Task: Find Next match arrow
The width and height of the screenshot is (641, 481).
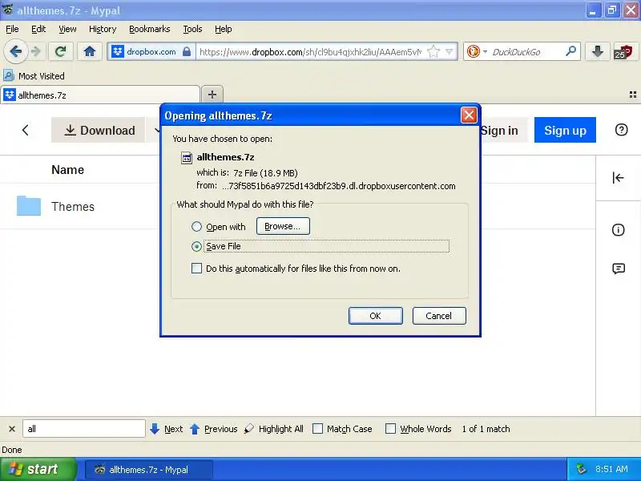Action: coord(167,429)
